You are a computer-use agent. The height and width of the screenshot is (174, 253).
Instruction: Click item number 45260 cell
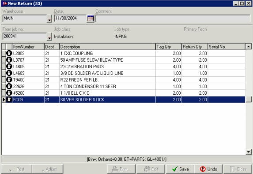click(x=28, y=93)
